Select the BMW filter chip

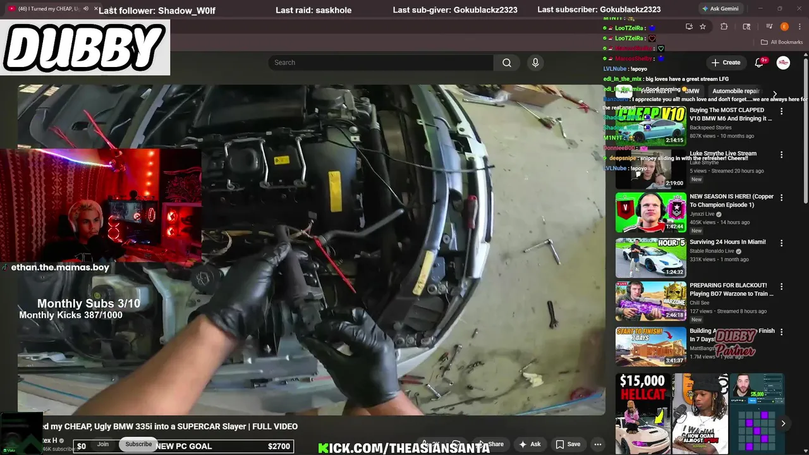[692, 91]
